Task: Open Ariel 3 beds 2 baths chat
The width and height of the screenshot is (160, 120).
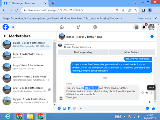Action: pyautogui.click(x=27, y=90)
